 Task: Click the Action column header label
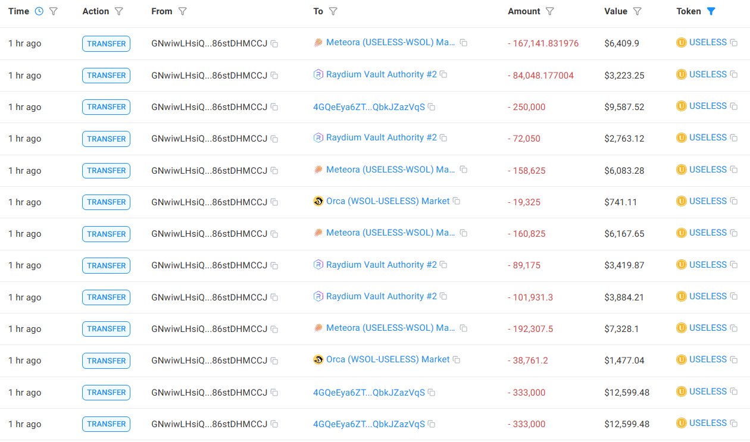point(96,11)
